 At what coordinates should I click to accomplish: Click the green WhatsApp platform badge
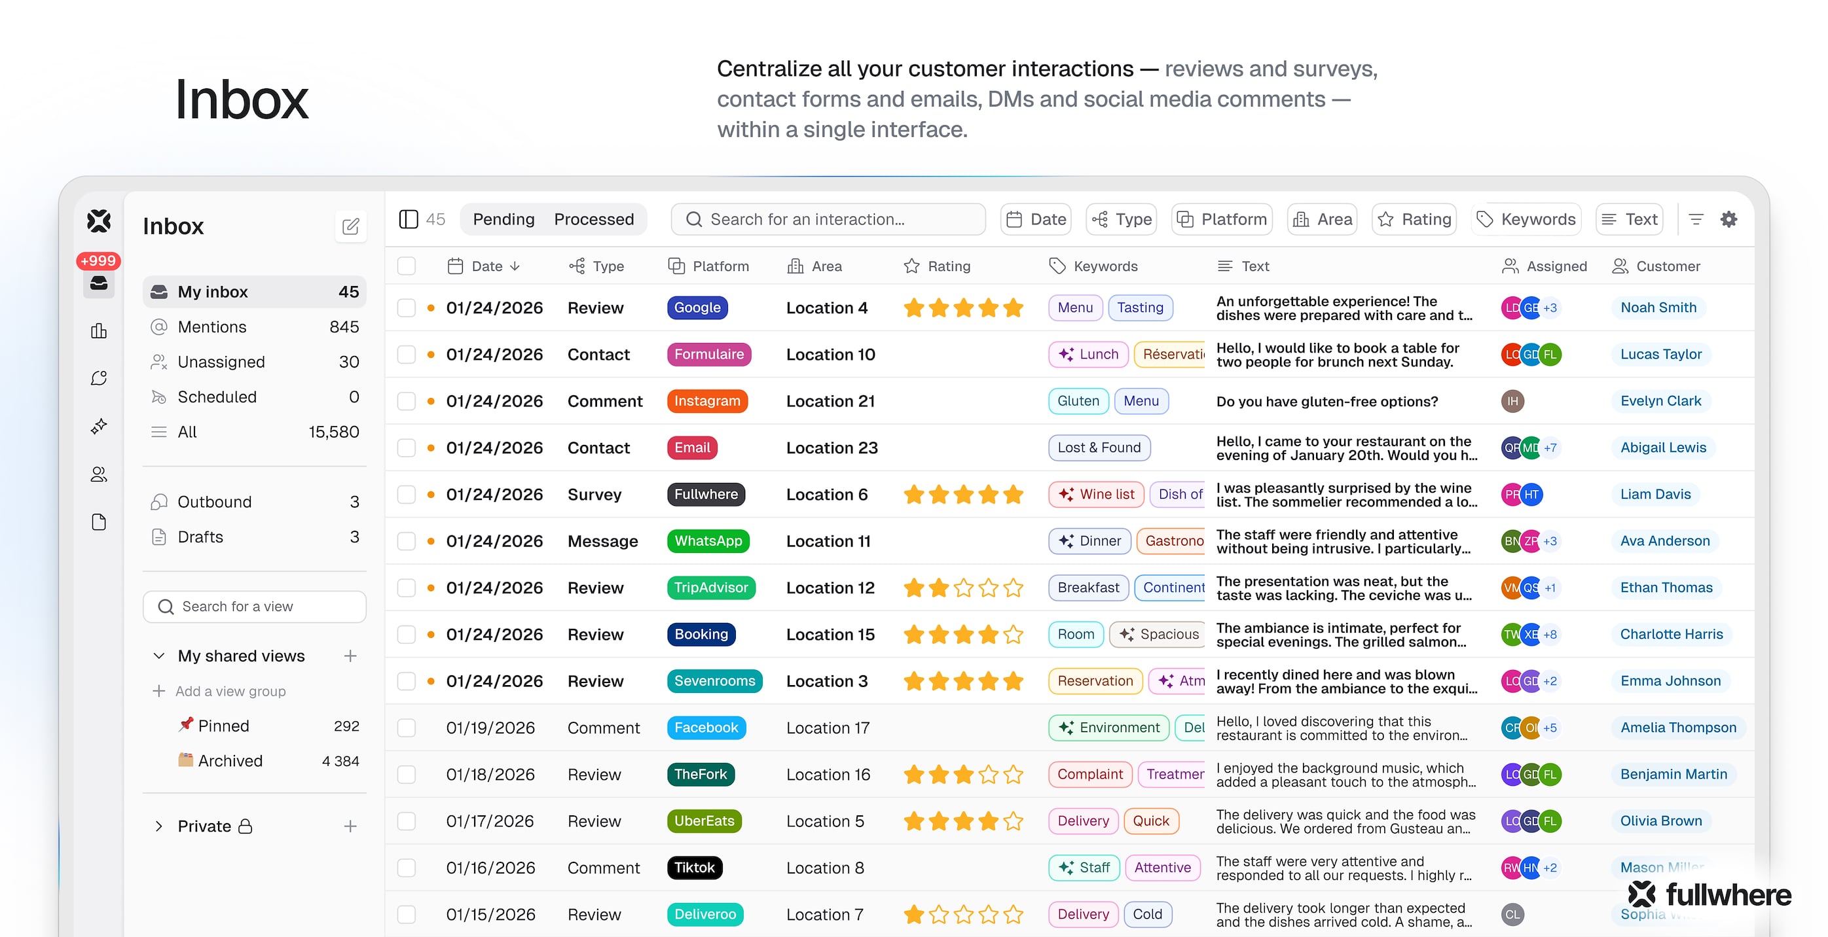[708, 541]
